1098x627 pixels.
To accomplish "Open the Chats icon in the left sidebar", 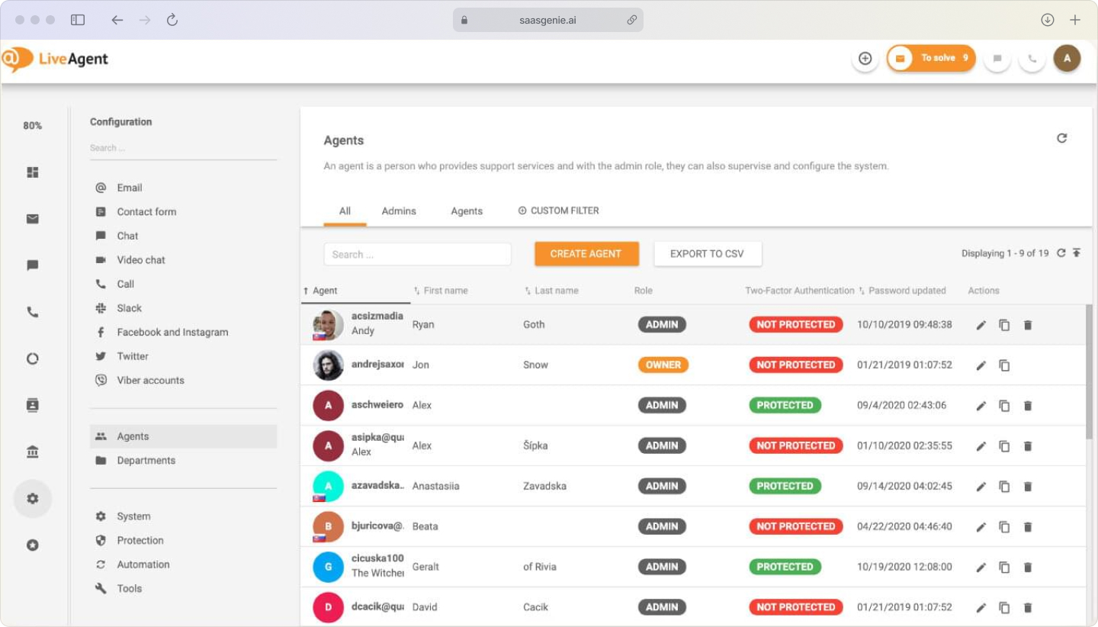I will 32,265.
